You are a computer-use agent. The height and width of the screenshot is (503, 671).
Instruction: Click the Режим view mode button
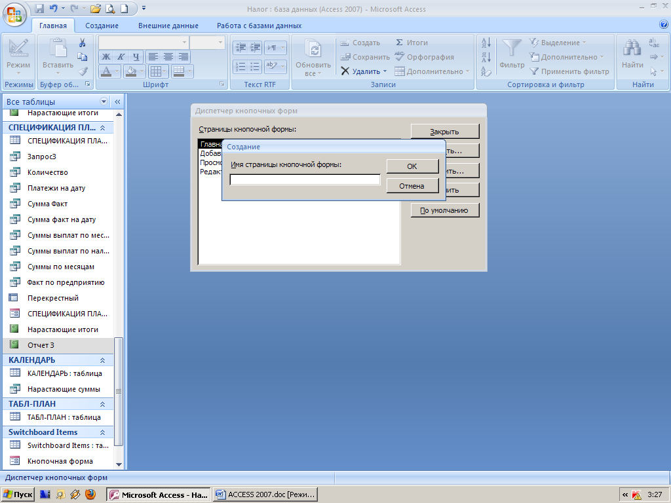[18, 57]
